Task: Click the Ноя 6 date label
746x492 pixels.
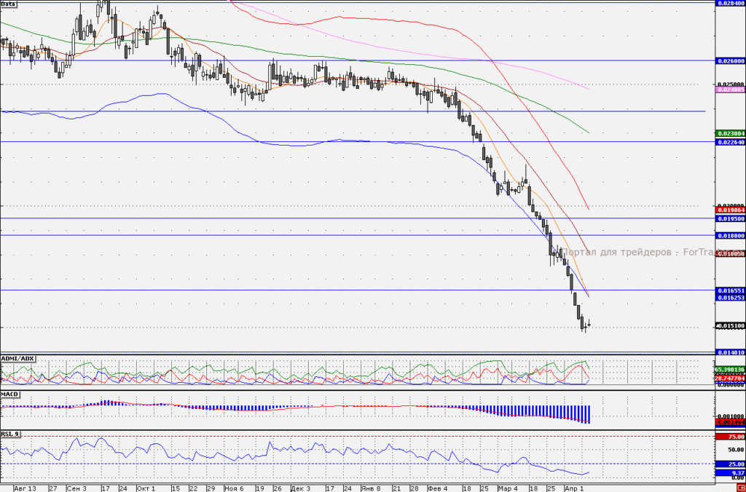Action: point(234,488)
